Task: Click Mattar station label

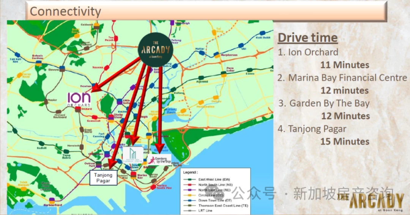Action: click(x=200, y=49)
